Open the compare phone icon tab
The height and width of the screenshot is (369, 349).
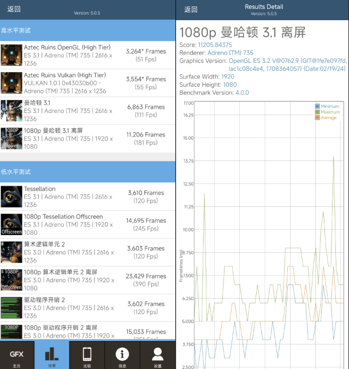(87, 355)
